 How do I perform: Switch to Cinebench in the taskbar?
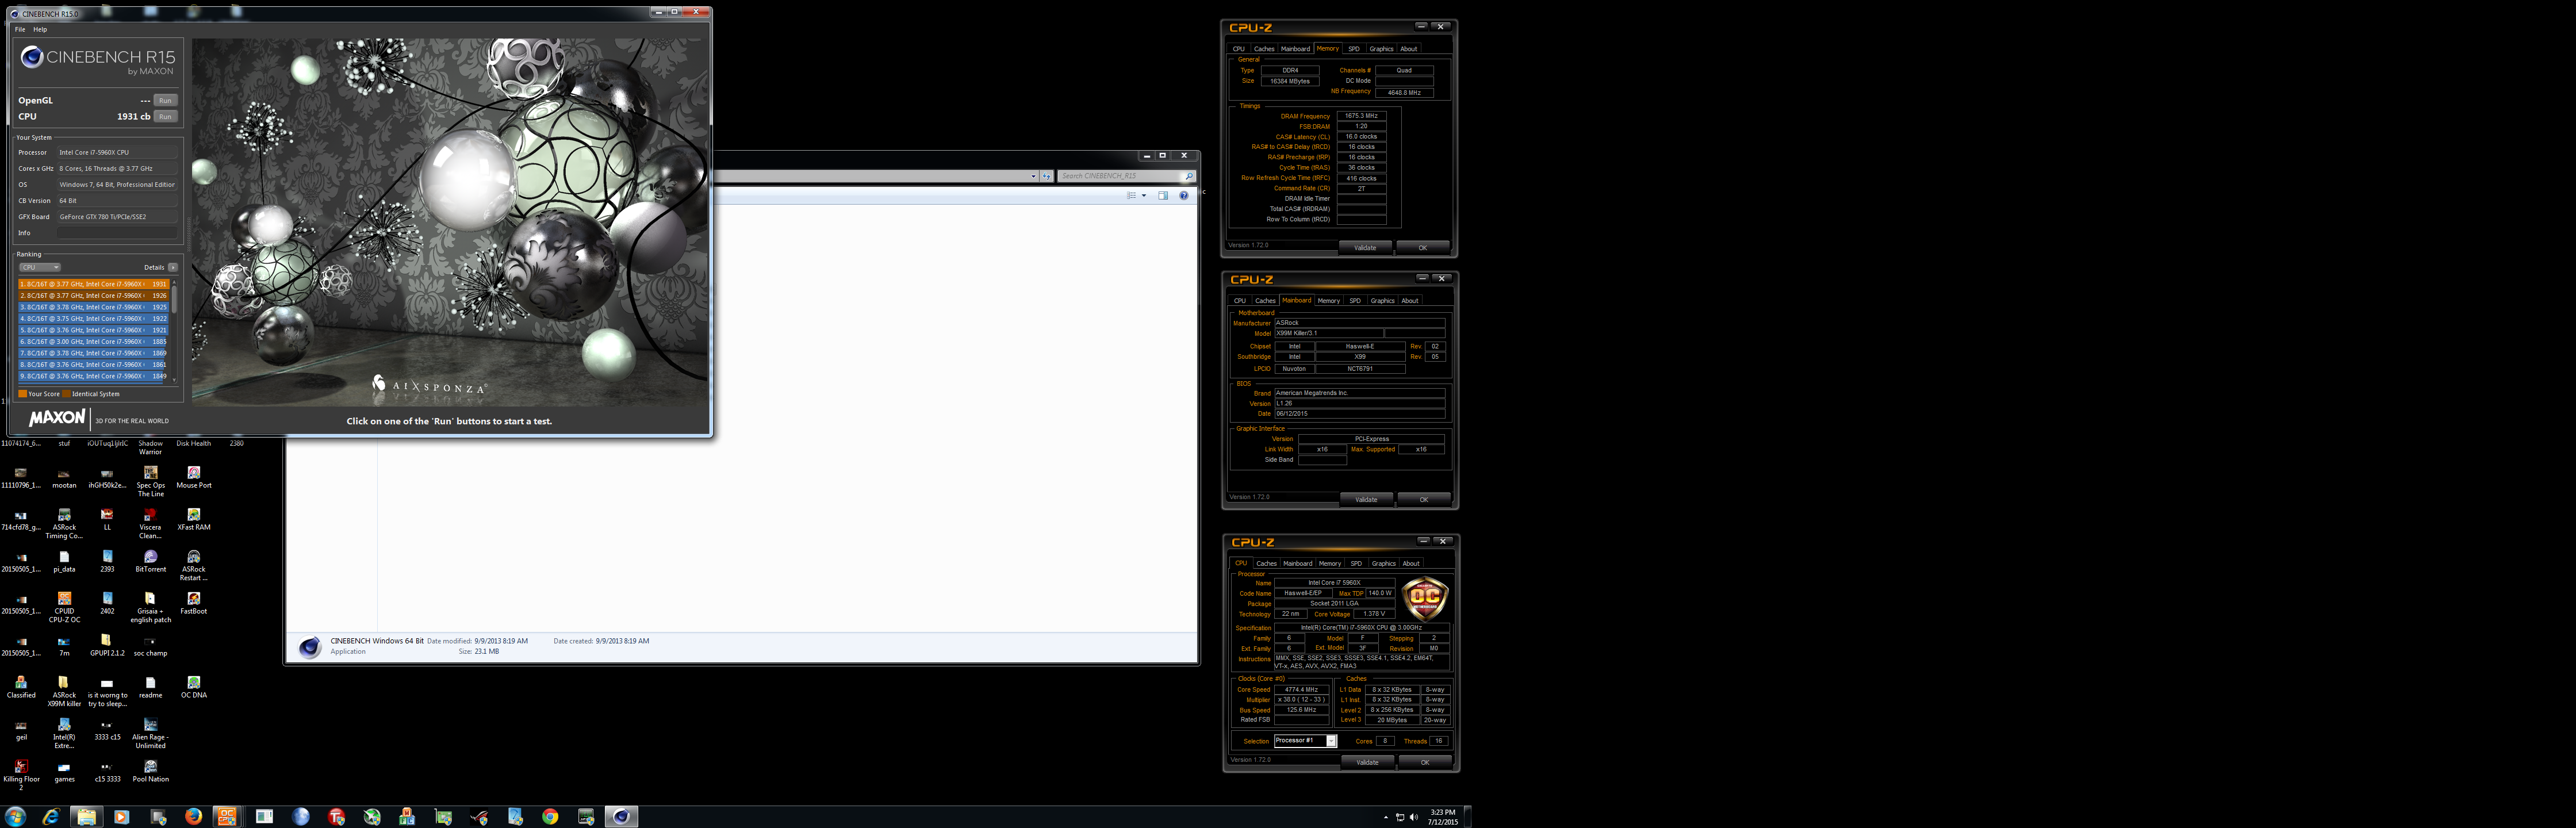click(621, 816)
